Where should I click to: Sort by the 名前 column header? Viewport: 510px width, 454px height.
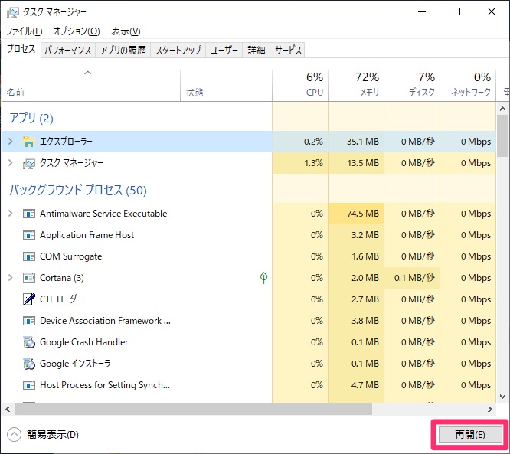tap(91, 85)
